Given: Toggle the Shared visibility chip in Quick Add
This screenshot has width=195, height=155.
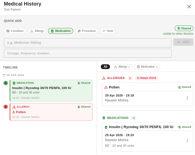Looking at the screenshot, I should click(184, 28).
